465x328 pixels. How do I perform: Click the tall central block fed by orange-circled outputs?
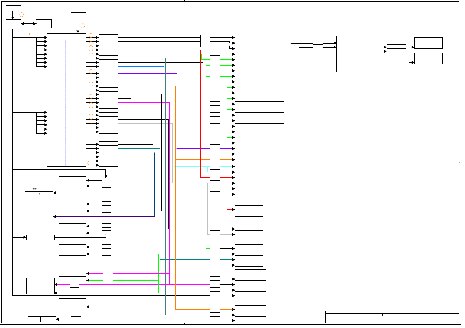click(x=67, y=100)
